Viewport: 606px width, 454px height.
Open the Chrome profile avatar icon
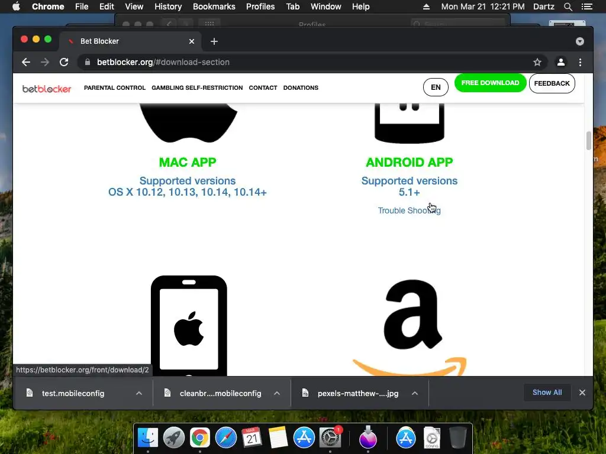pos(561,62)
